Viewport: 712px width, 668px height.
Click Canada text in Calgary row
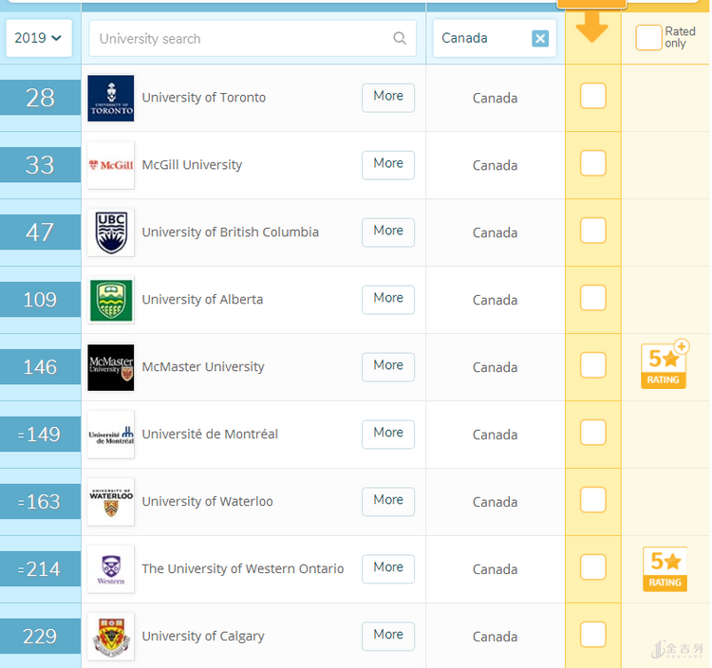pos(495,637)
